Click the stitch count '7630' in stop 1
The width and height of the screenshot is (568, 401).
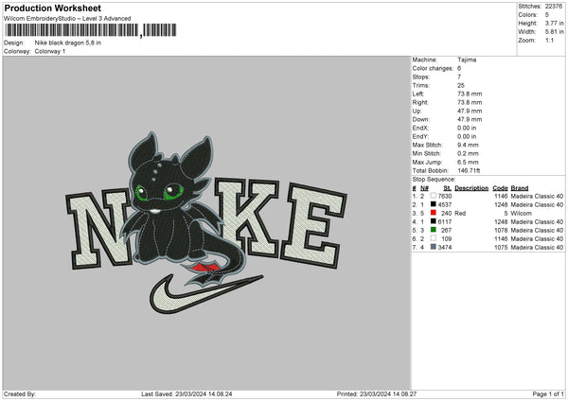click(445, 196)
